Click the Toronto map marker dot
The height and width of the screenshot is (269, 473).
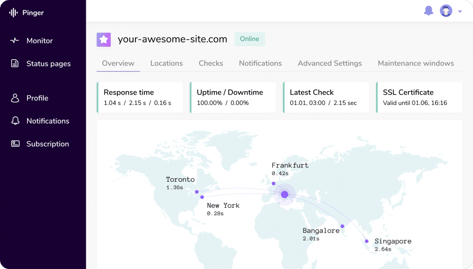tap(197, 192)
